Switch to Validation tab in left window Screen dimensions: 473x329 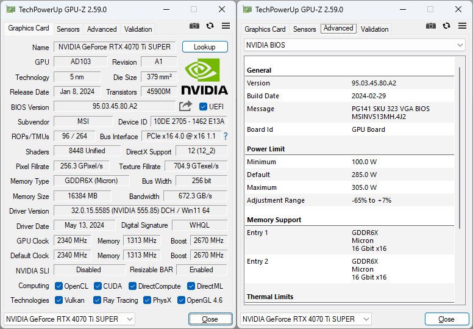138,29
